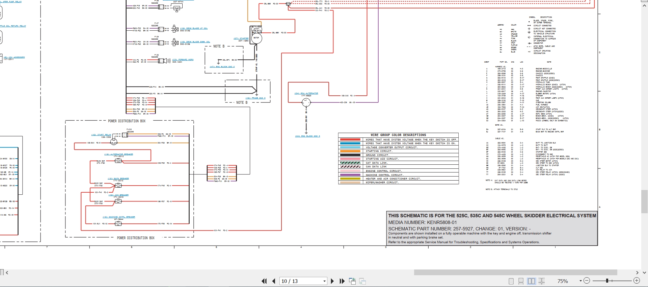Follow the Starter component link
Screen dimensions: 648x287
tap(241, 38)
